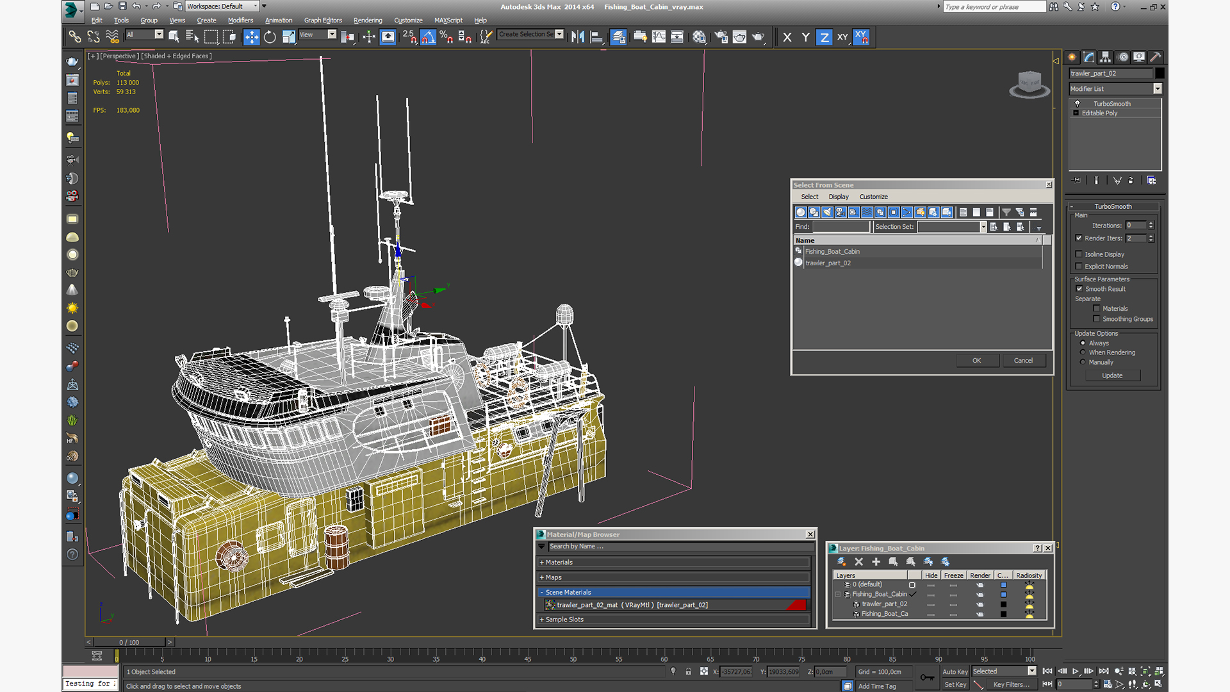Screen dimensions: 1230x692
Task: Toggle the Smooth Result checkbox
Action: point(1079,289)
